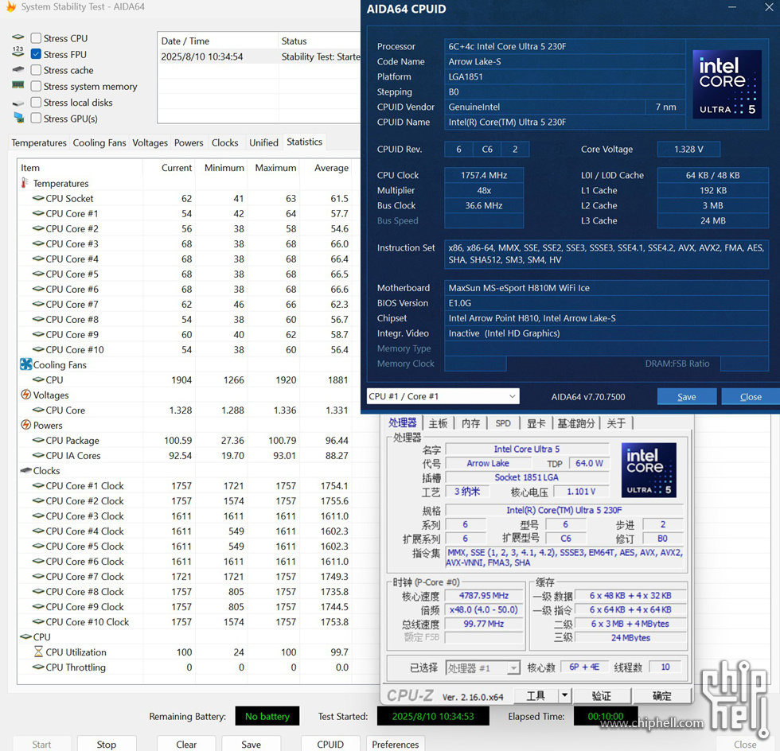This screenshot has height=751, width=780.
Task: Click the 验证 button in CPU-Z
Action: 602,695
